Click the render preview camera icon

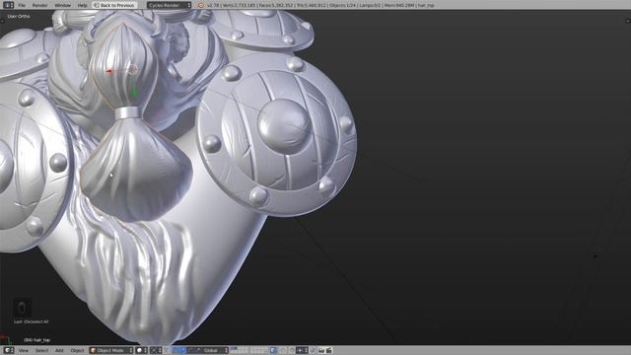click(x=321, y=351)
